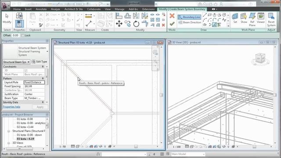Click the 1 : 100 view scale in 3D view
Image resolution: width=281 pixels, height=158 pixels.
point(177,147)
